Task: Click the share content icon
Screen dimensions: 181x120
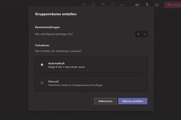Action: [x=157, y=5]
